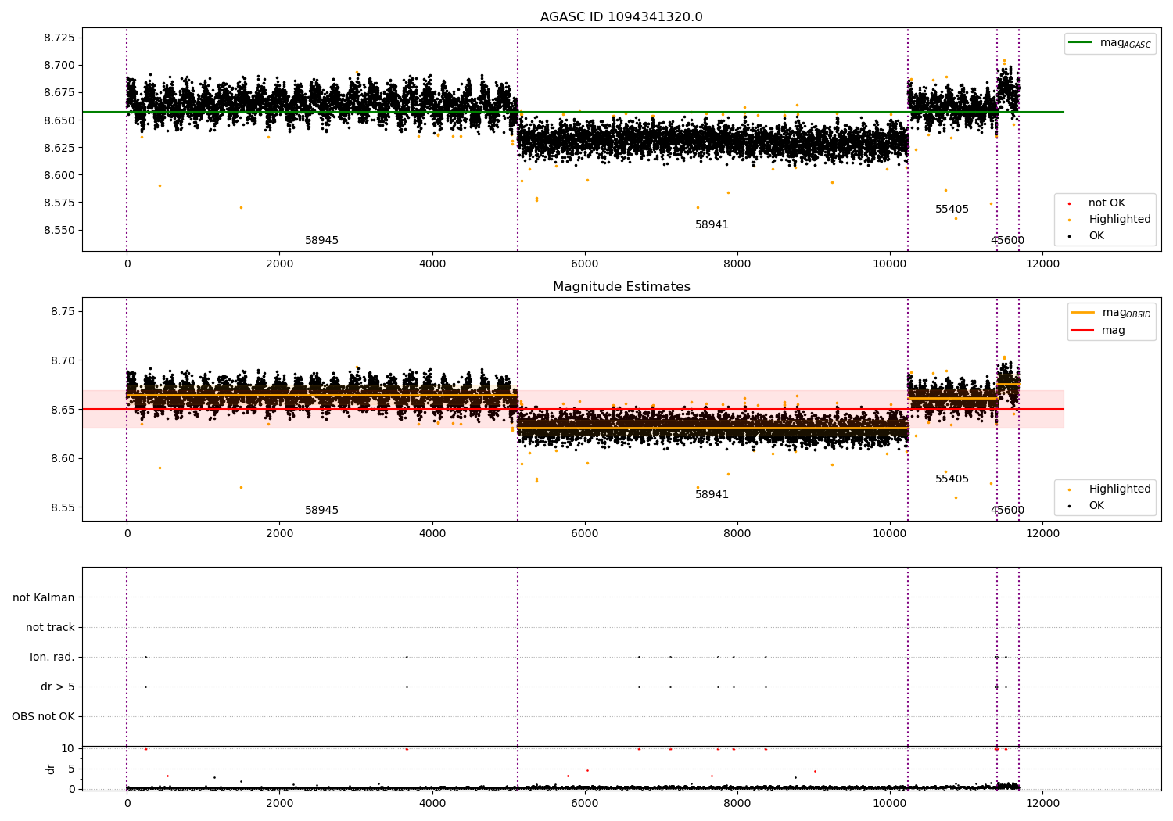
Task: Click the 8.625 y-axis tick label
Action: (59, 148)
